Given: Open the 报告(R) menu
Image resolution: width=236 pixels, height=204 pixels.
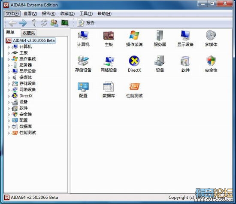Looking at the screenshot, I should (x=48, y=14).
